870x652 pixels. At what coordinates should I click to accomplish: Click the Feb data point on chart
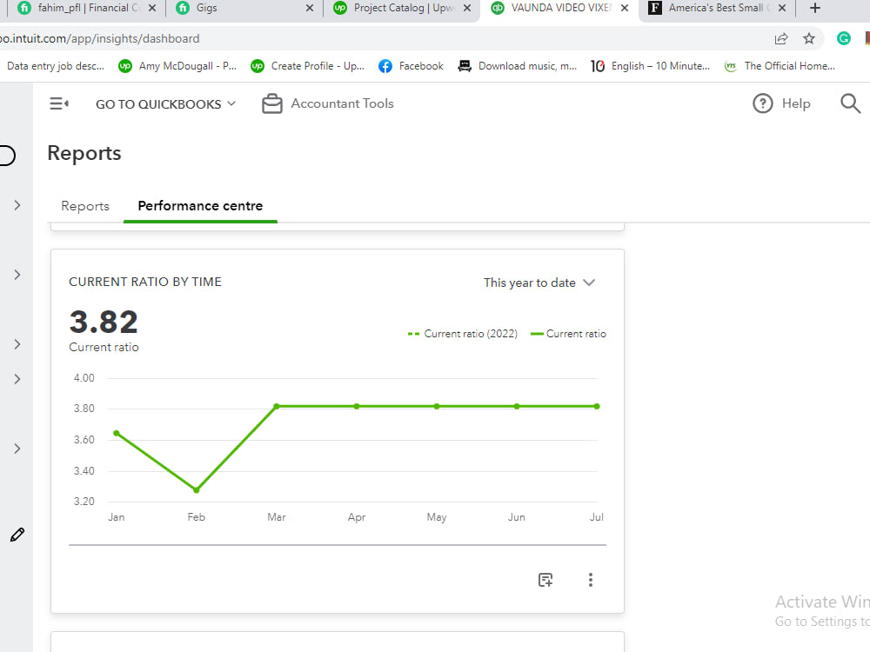[x=197, y=489]
